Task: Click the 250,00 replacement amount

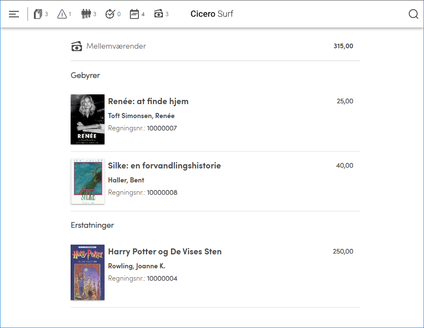Action: pos(343,251)
